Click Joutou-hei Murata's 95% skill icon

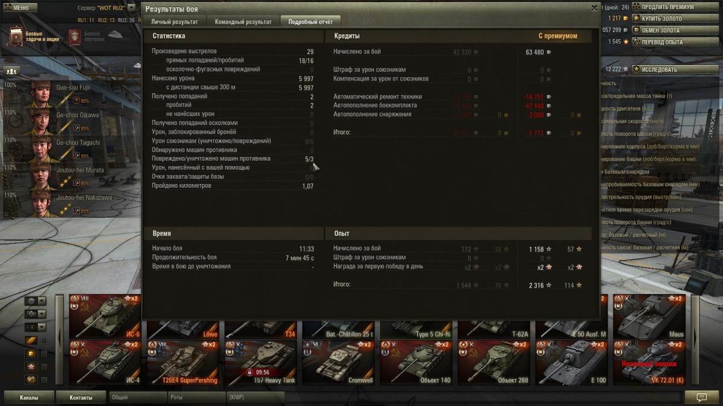coord(77,184)
